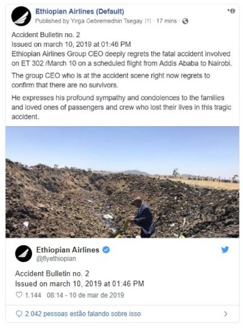This screenshot has width=243, height=328.
Task: Click the 17 mins post timestamp
Action: [166, 21]
